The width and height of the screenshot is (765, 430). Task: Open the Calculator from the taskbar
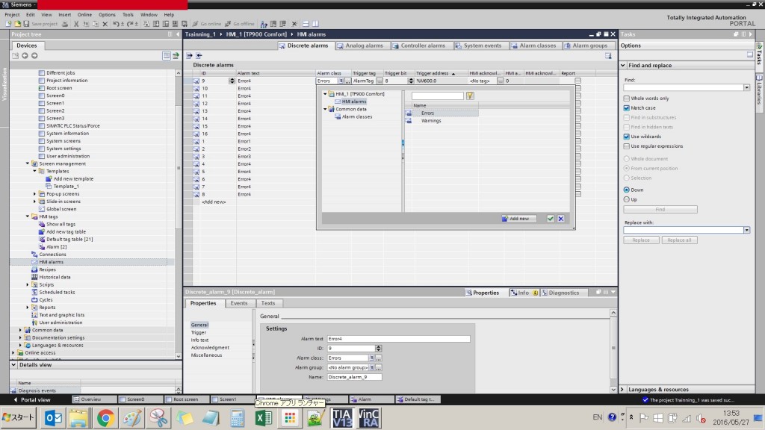pos(237,418)
